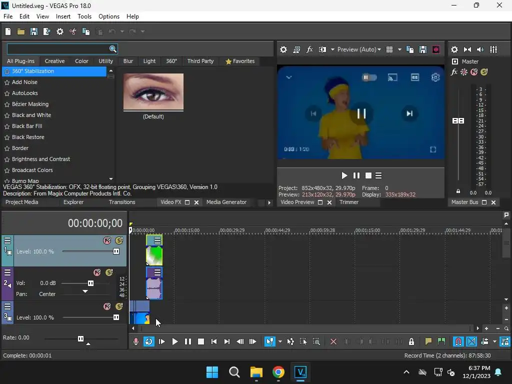Image resolution: width=512 pixels, height=384 pixels.
Task: Open Render As from the toolbar
Action: pyautogui.click(x=46, y=31)
